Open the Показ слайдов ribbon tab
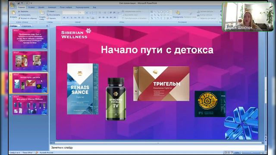 (x=66, y=7)
